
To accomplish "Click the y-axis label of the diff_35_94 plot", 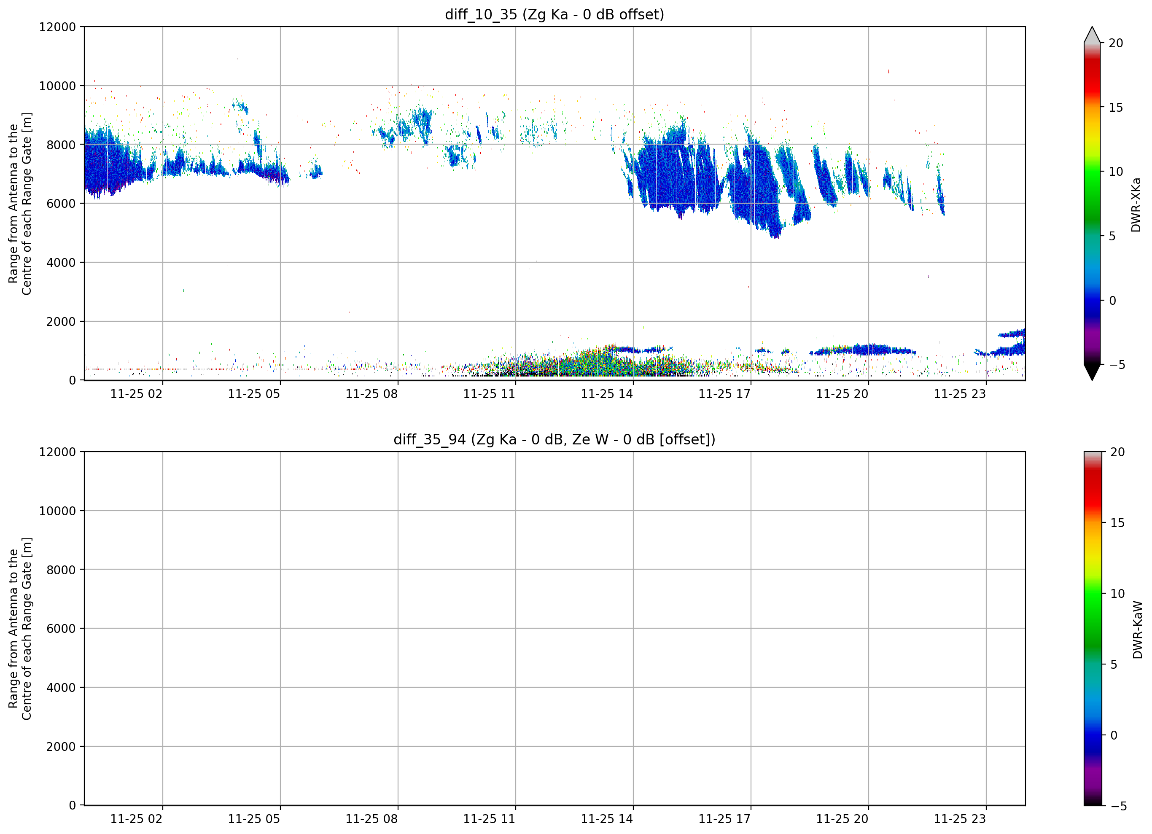I will (x=20, y=628).
